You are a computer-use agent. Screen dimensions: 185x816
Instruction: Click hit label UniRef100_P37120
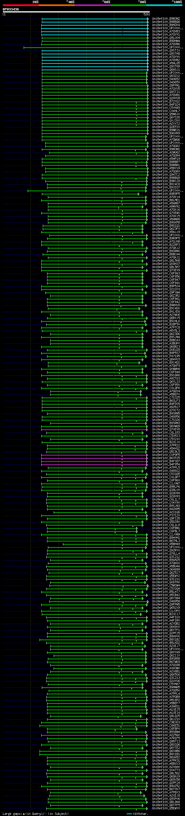[166, 515]
